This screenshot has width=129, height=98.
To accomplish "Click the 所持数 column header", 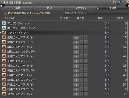I will (119, 18).
